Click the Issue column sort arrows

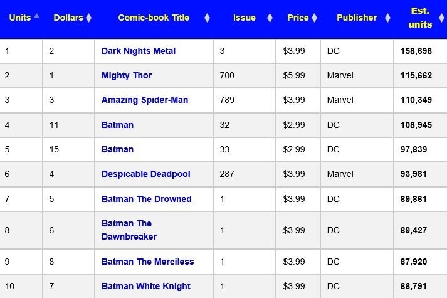270,18
